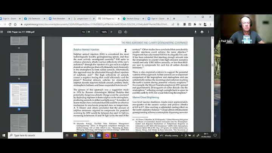Close the CIGI Paper tab
The width and height of the screenshot is (272, 153).
click(119, 19)
